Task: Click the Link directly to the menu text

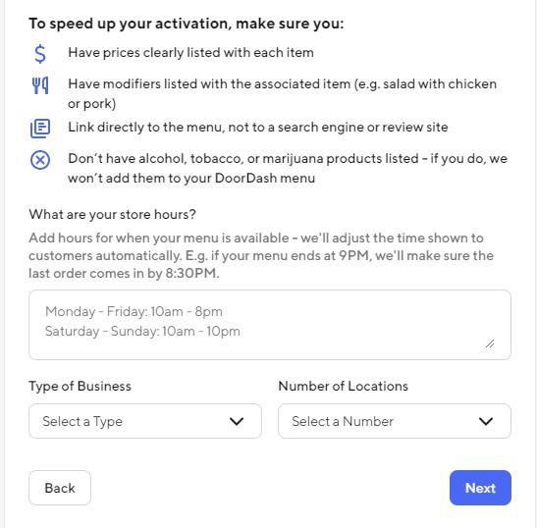Action: (258, 127)
